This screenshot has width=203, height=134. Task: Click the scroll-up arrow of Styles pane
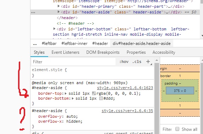click(157, 60)
